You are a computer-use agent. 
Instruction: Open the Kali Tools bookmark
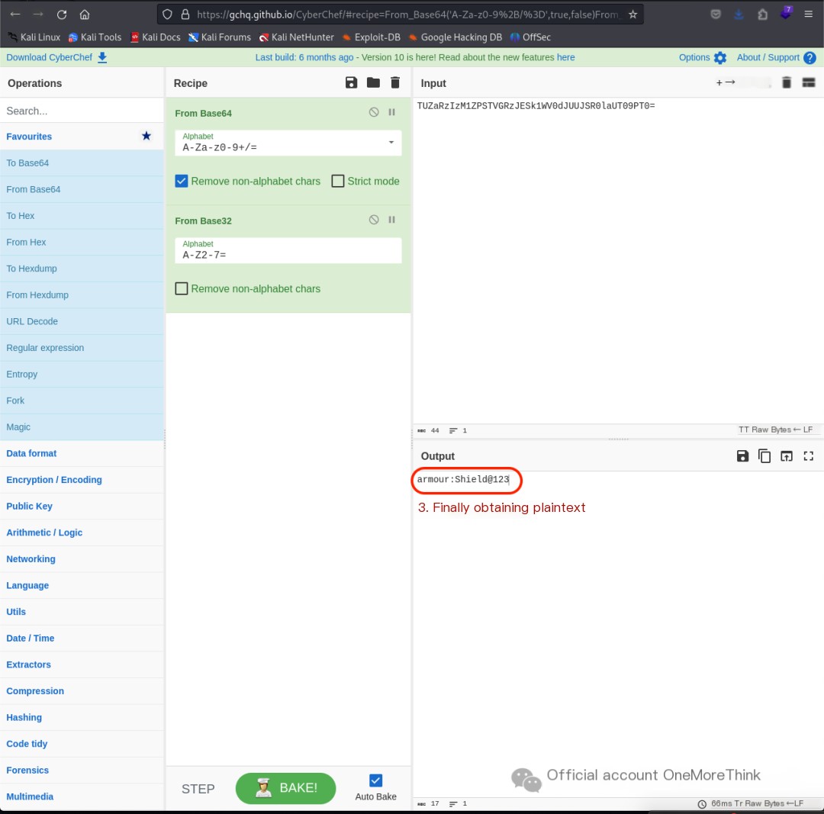(95, 37)
